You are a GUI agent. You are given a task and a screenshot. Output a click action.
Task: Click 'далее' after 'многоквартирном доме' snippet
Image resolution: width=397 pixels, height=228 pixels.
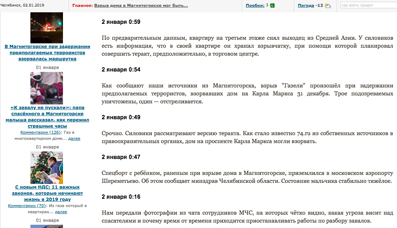pyautogui.click(x=74, y=138)
